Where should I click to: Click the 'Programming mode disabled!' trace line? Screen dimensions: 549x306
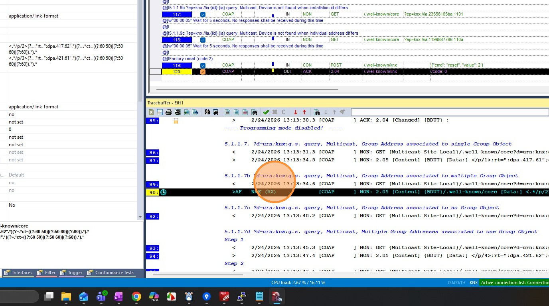(283, 128)
